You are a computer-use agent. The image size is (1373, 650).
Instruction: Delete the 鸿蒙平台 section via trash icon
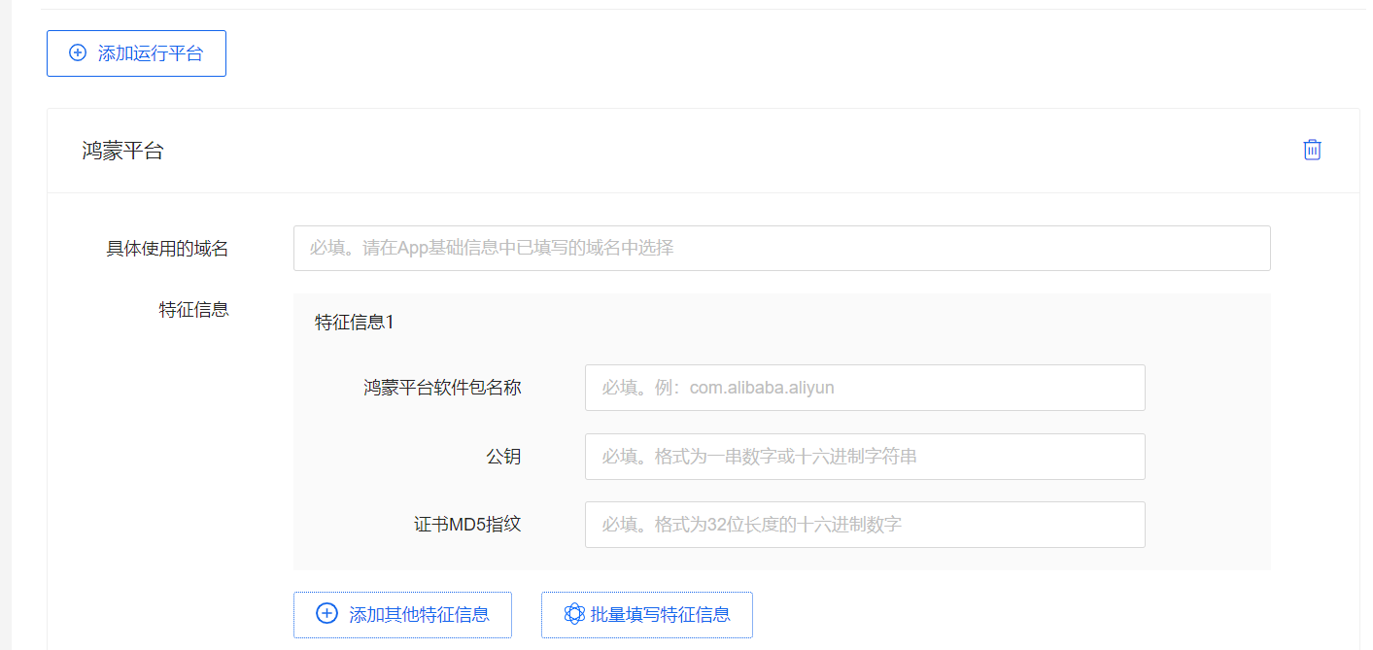pos(1312,150)
